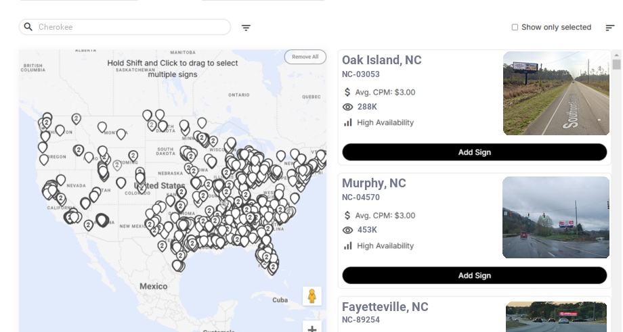Viewport: 623px width, 332px height.
Task: Add the Oak Island, NC sign
Action: 474,152
